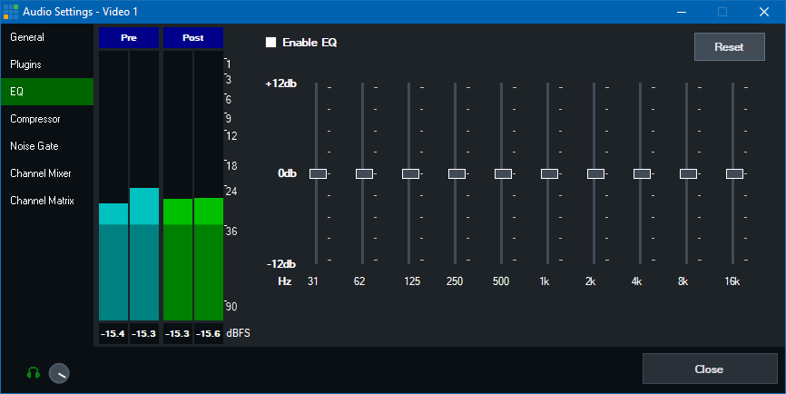Switch to the Plugins tab

pos(25,64)
